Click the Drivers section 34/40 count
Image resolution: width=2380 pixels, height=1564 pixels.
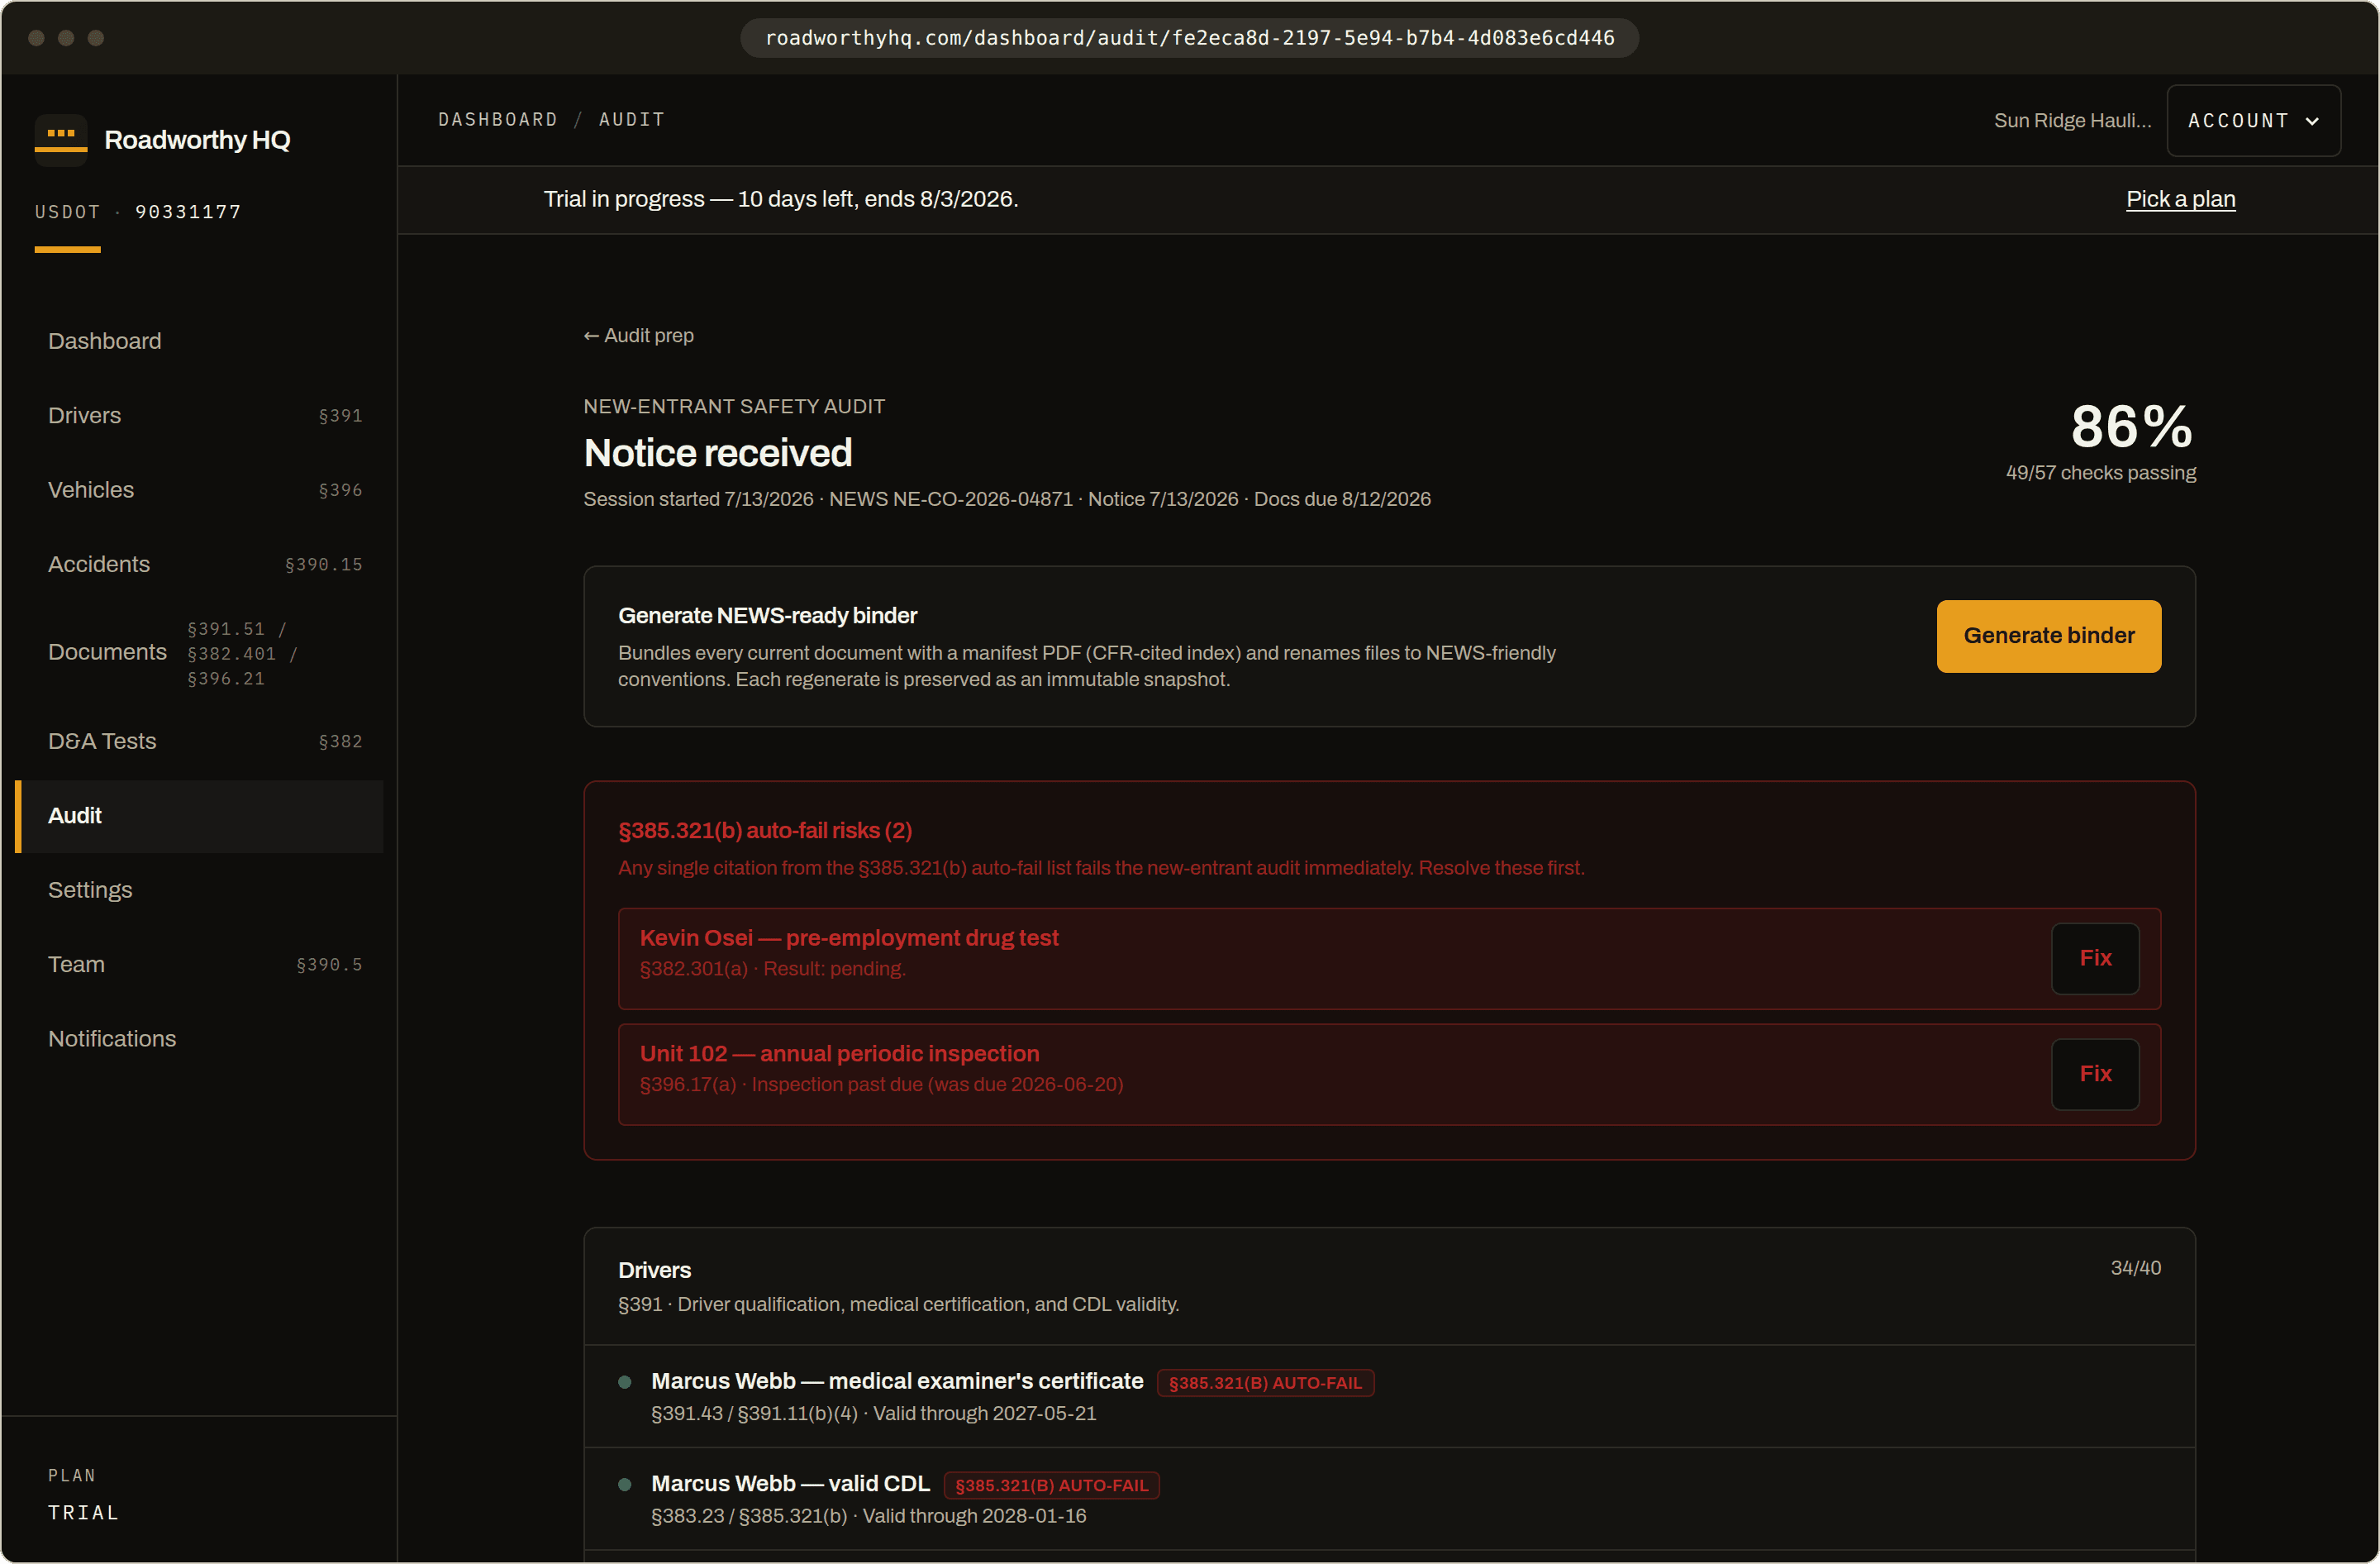tap(2135, 1268)
